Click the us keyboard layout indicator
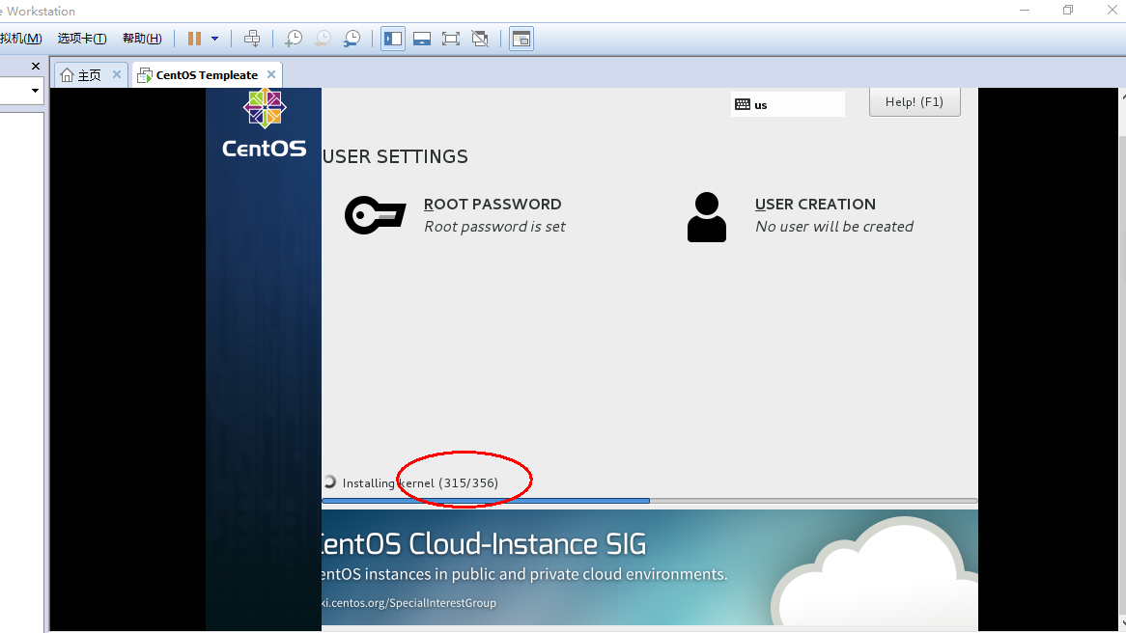The image size is (1126, 633). point(788,105)
